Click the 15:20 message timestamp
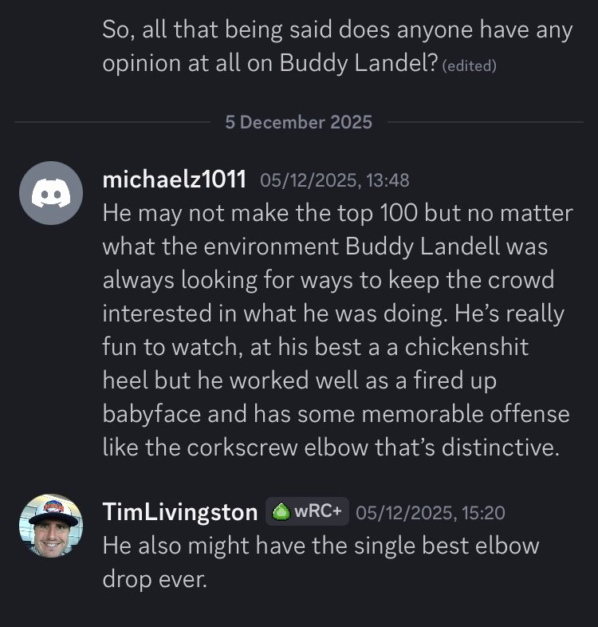Image resolution: width=598 pixels, height=627 pixels. pyautogui.click(x=431, y=512)
